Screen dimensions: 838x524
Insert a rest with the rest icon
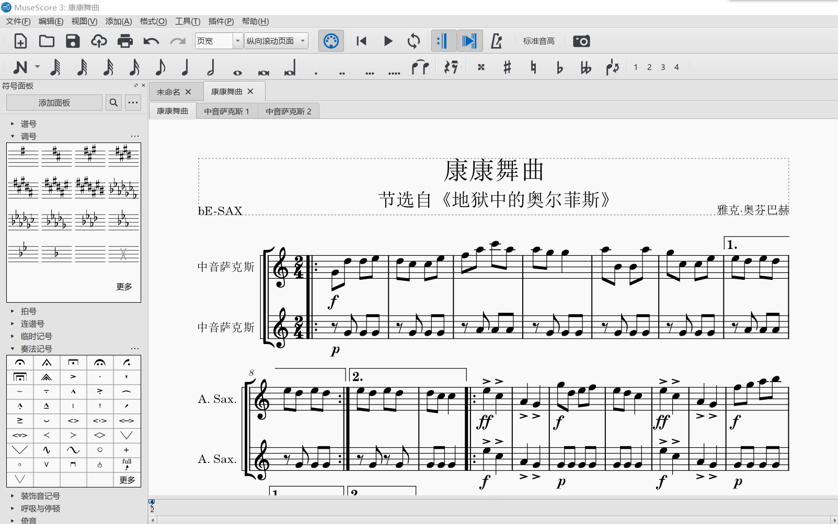click(451, 67)
